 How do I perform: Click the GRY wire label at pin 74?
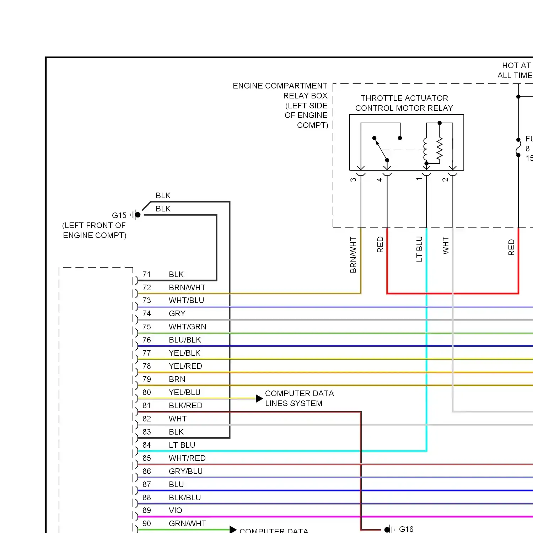click(x=177, y=313)
